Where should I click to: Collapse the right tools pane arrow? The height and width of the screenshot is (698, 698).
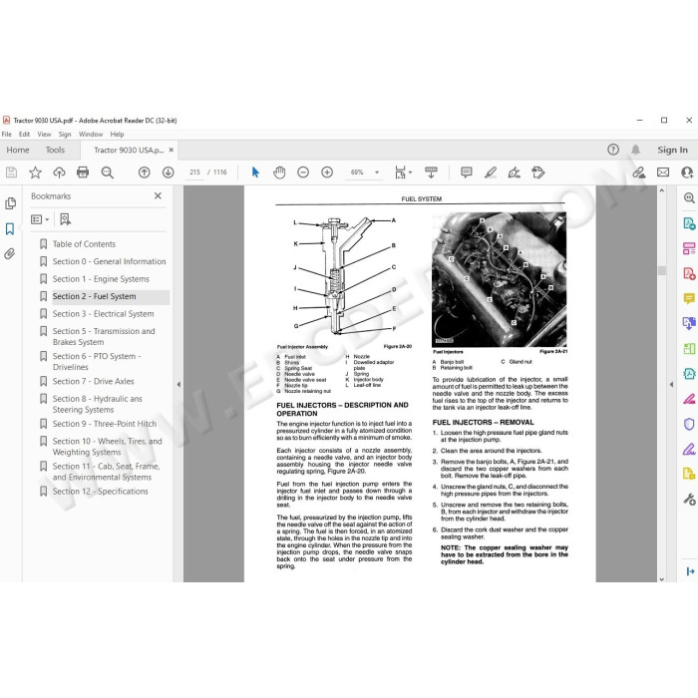(x=671, y=384)
